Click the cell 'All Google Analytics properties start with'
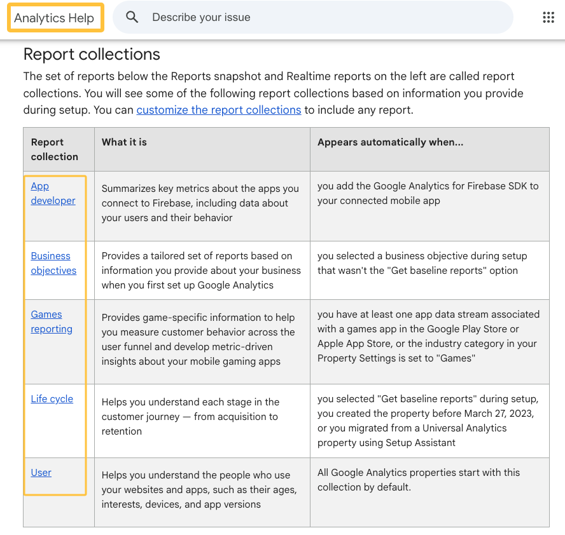 (429, 492)
